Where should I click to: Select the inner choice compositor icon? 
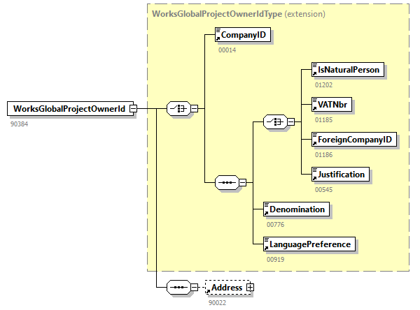pyautogui.click(x=275, y=121)
